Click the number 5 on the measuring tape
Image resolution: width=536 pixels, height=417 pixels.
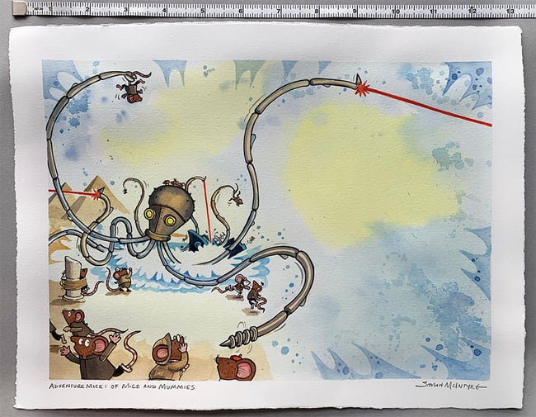coord(202,12)
